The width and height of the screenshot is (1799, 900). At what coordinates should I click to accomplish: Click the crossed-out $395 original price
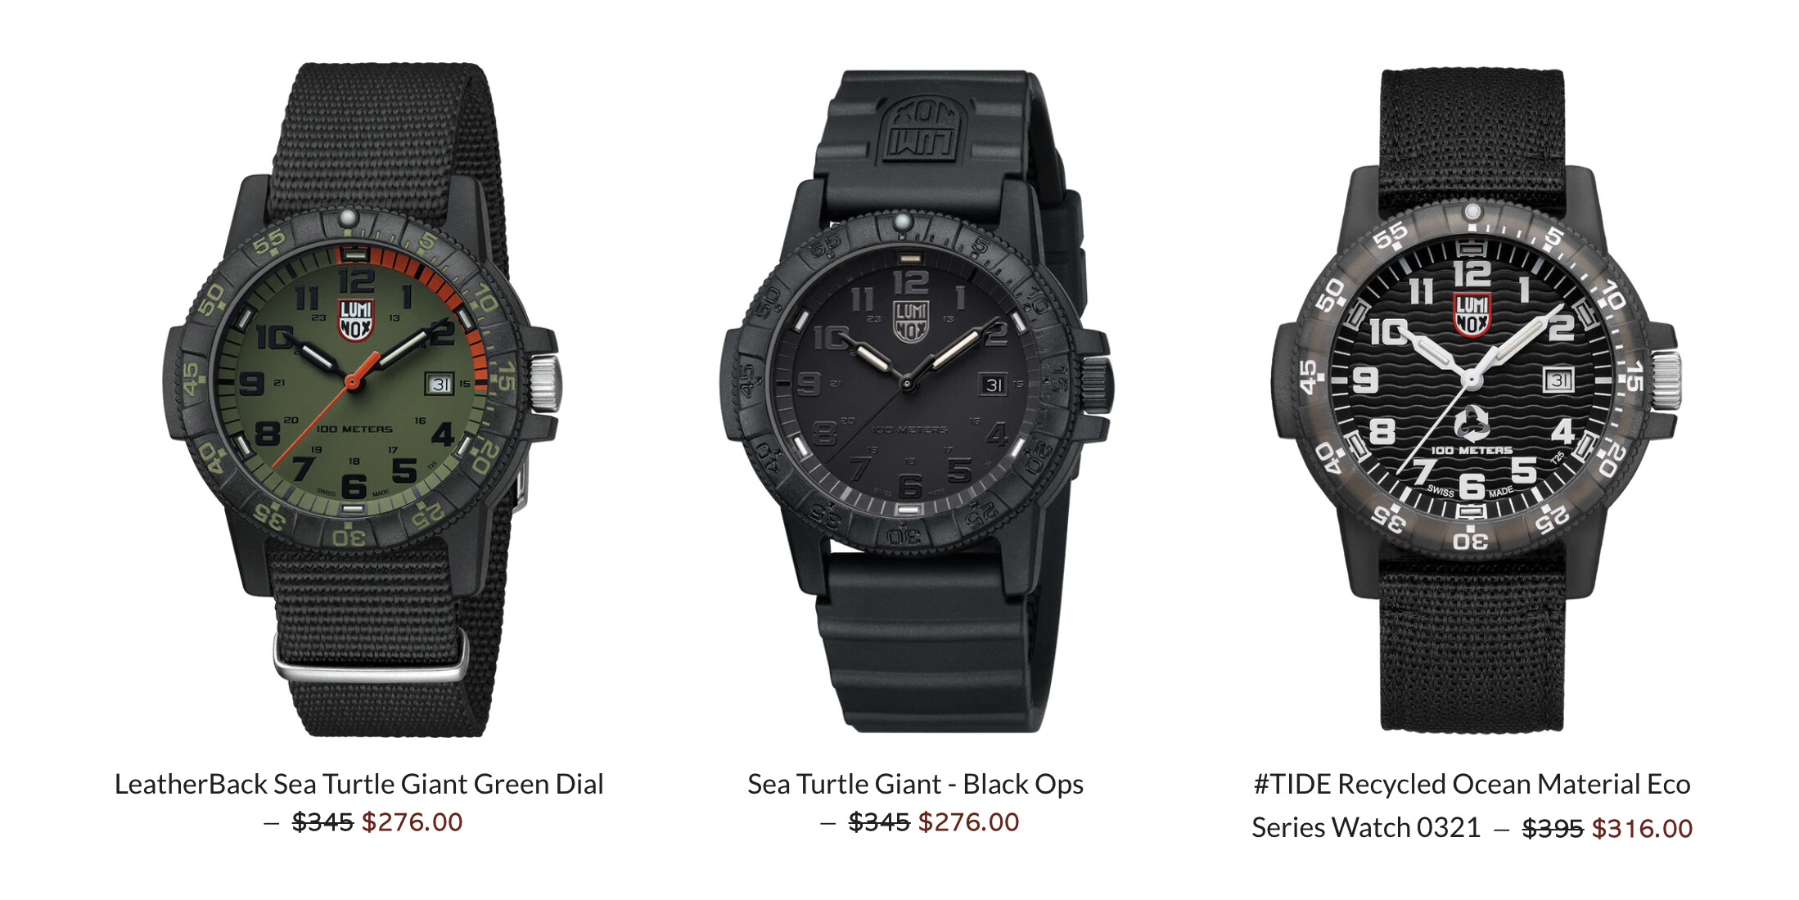pos(1553,828)
